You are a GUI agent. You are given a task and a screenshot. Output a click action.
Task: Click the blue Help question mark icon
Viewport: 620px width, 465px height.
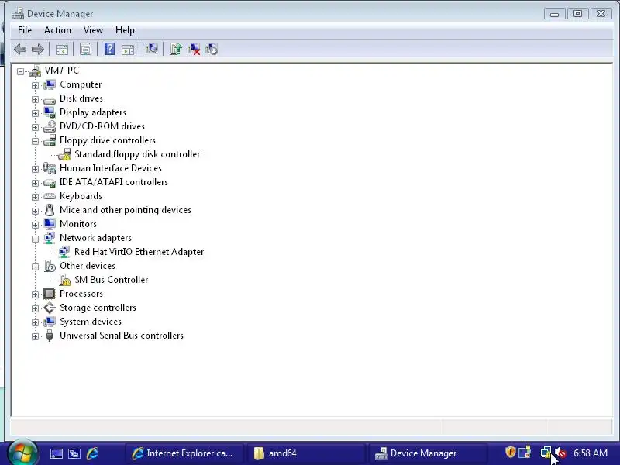(x=109, y=49)
